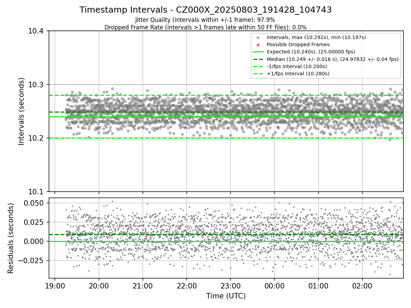Click the gray dot marker beside 'Intervals' in legend
The width and height of the screenshot is (411, 308).
coord(258,38)
